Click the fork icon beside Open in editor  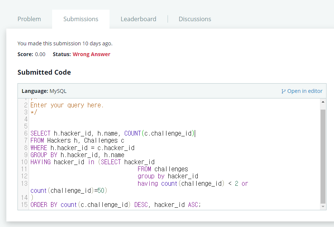coord(283,91)
